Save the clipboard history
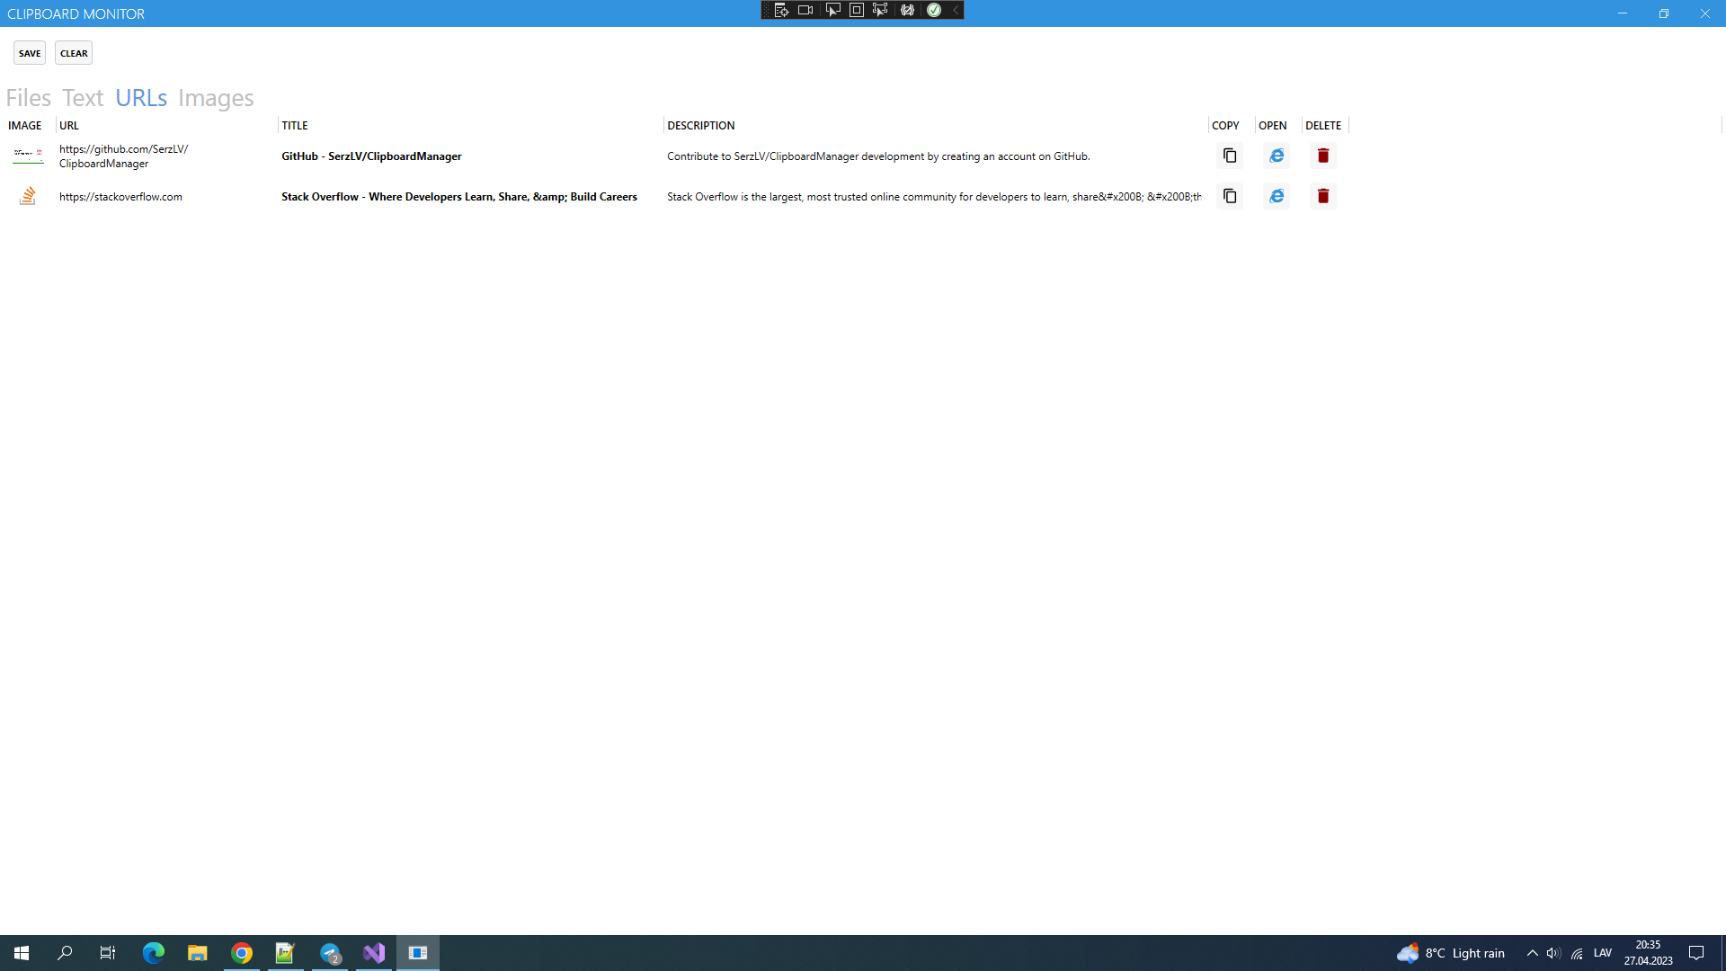Screen dimensions: 1726x971 [x=29, y=52]
